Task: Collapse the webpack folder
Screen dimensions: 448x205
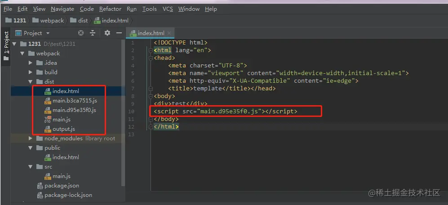Action: point(22,53)
